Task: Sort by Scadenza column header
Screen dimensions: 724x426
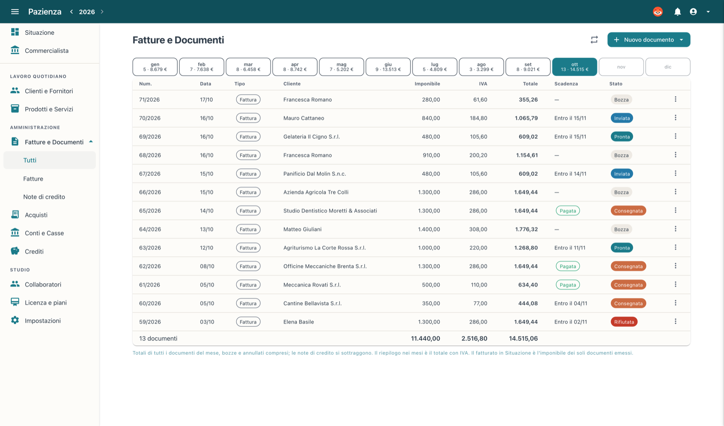Action: click(566, 84)
